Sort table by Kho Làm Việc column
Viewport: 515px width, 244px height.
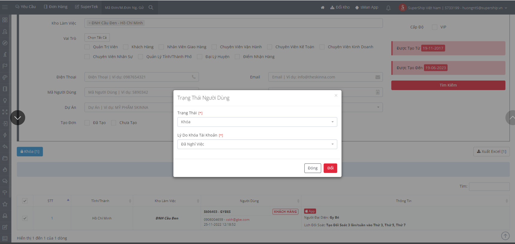coord(167,201)
